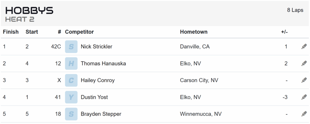Viewport: 310px width, 124px height.
Task: View Dustin Yost's competitor name
Action: pyautogui.click(x=94, y=97)
